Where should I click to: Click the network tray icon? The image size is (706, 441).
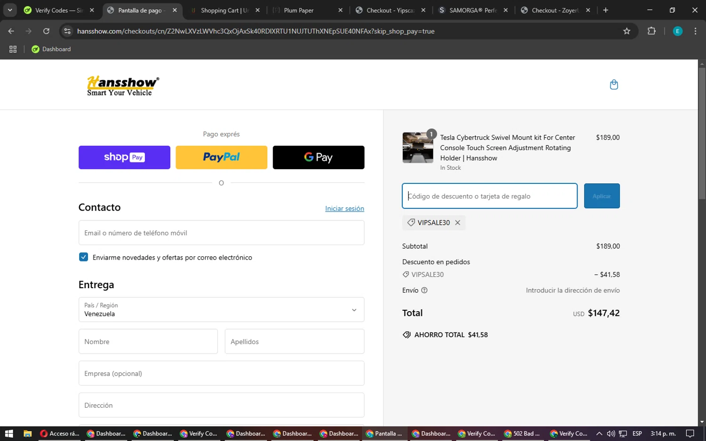(623, 433)
